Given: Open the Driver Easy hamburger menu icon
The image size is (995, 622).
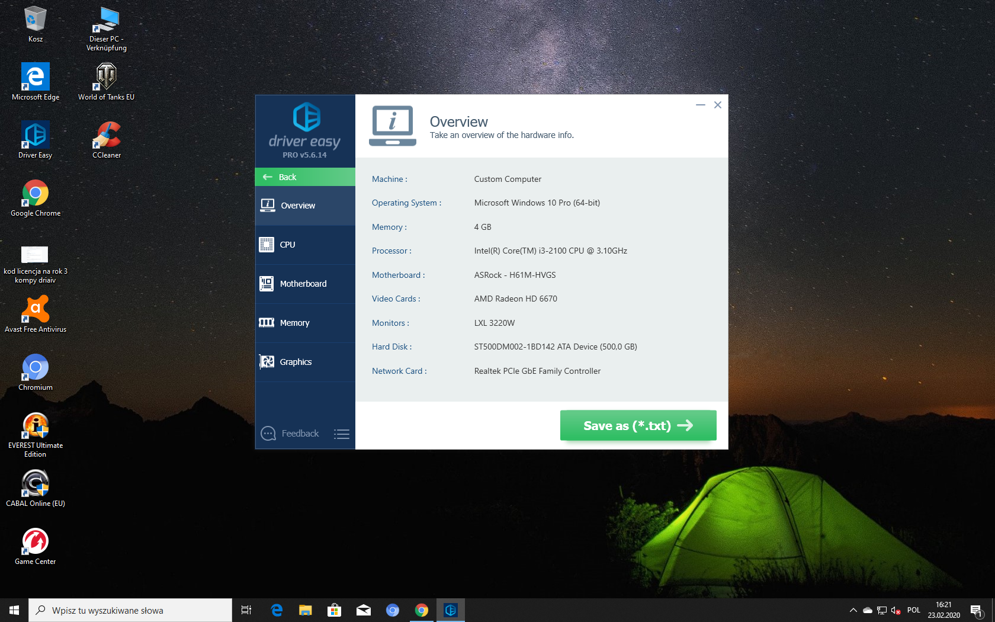Looking at the screenshot, I should 342,434.
